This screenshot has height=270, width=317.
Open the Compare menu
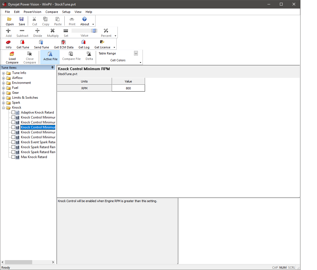pos(52,12)
